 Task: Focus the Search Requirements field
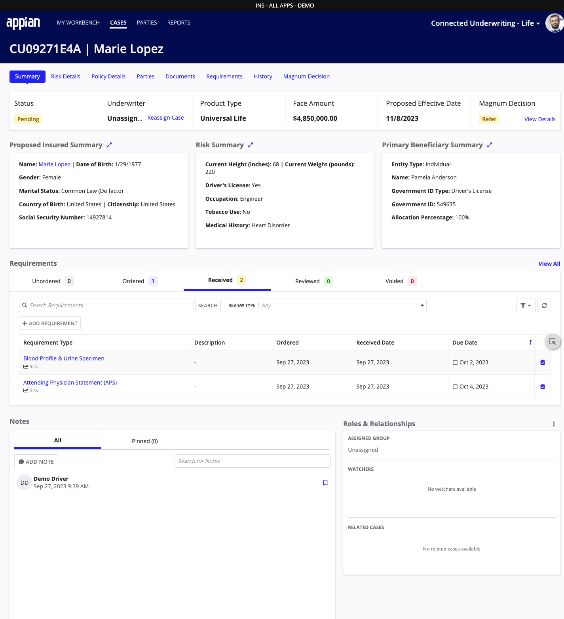pos(106,305)
